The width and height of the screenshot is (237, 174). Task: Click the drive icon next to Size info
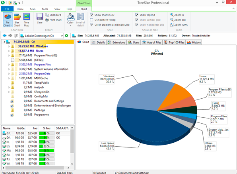click(x=74, y=36)
